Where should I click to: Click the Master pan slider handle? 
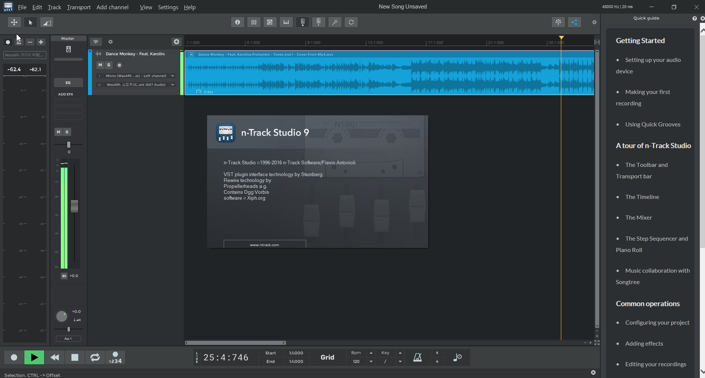pos(69,144)
